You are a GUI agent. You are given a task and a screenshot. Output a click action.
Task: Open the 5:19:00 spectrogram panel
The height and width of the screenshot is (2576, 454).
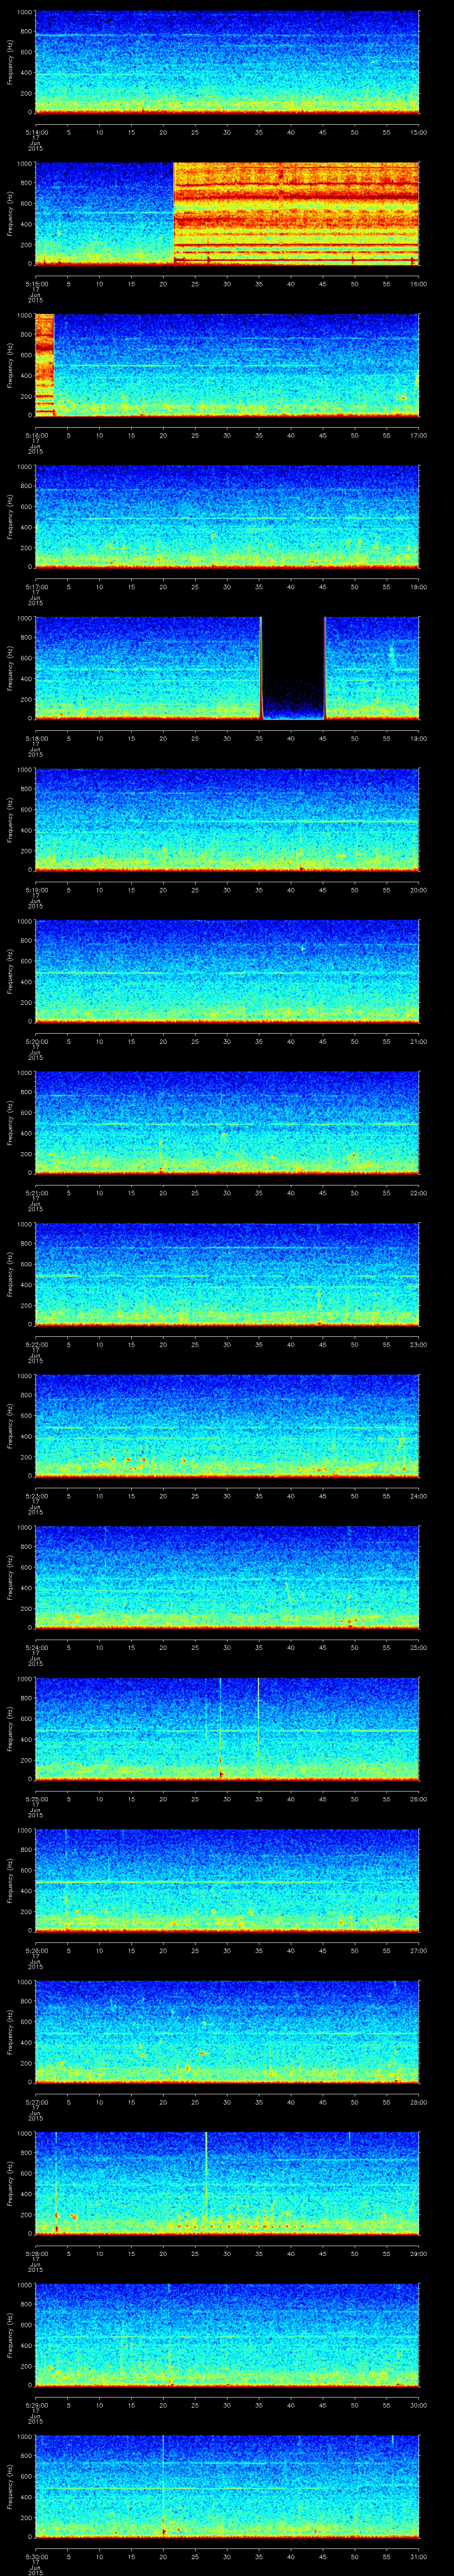pyautogui.click(x=227, y=819)
